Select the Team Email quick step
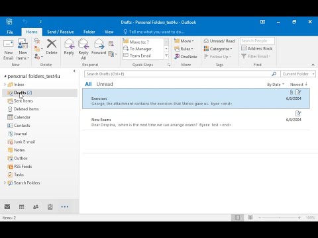The image size is (318, 238). pyautogui.click(x=144, y=56)
